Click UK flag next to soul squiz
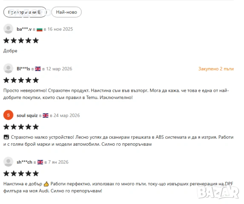This screenshot has width=244, height=204. pyautogui.click(x=46, y=116)
